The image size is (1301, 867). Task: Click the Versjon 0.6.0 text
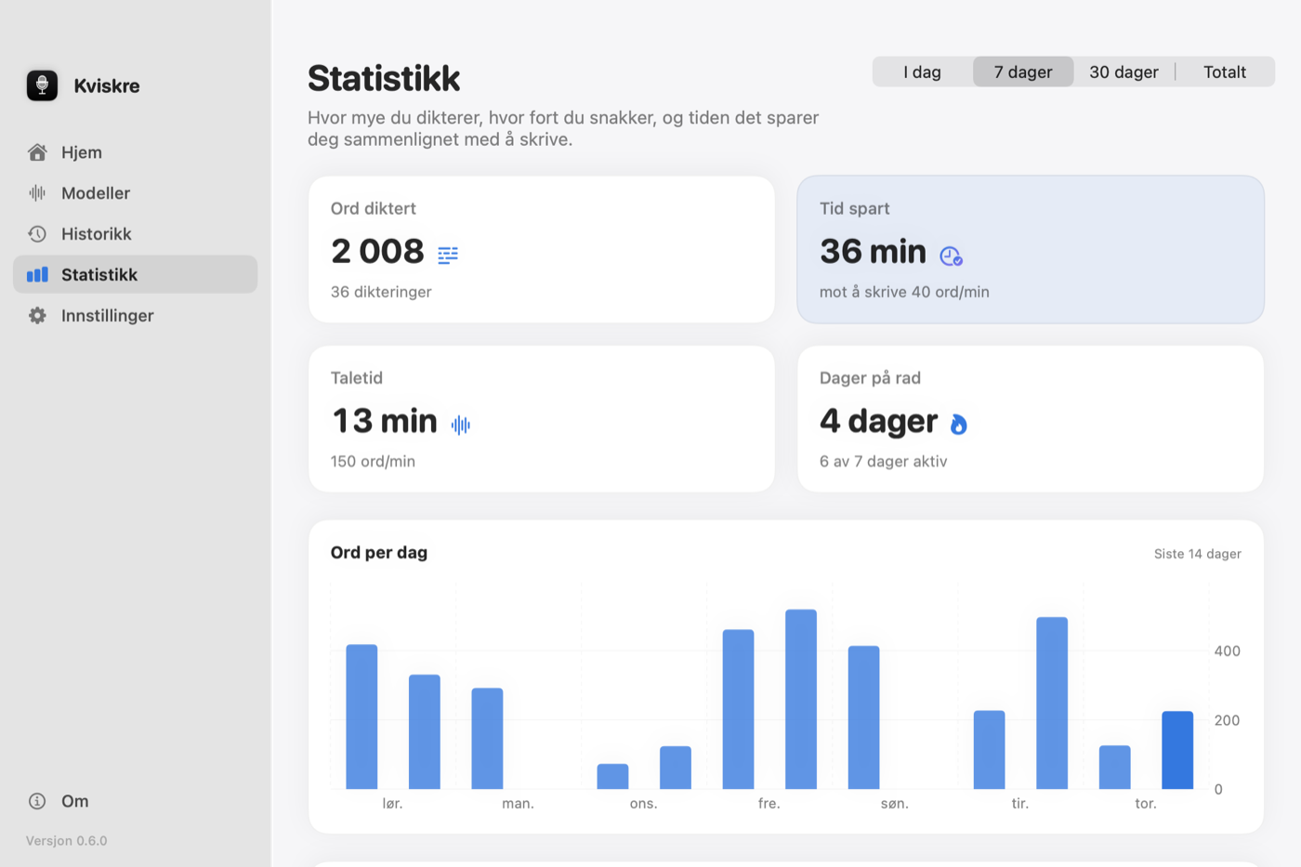click(x=67, y=841)
